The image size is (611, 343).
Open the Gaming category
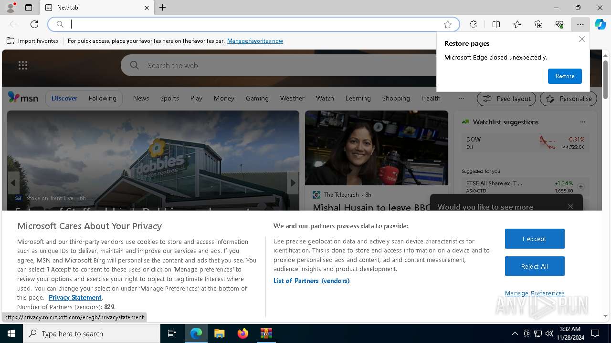[x=257, y=98]
